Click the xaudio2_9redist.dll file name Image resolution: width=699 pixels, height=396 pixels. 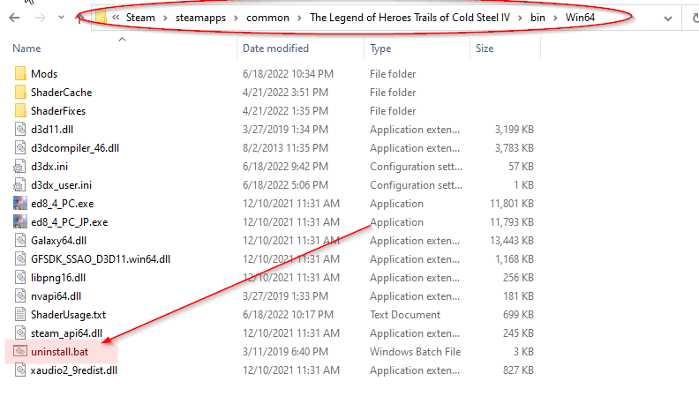coord(73,370)
